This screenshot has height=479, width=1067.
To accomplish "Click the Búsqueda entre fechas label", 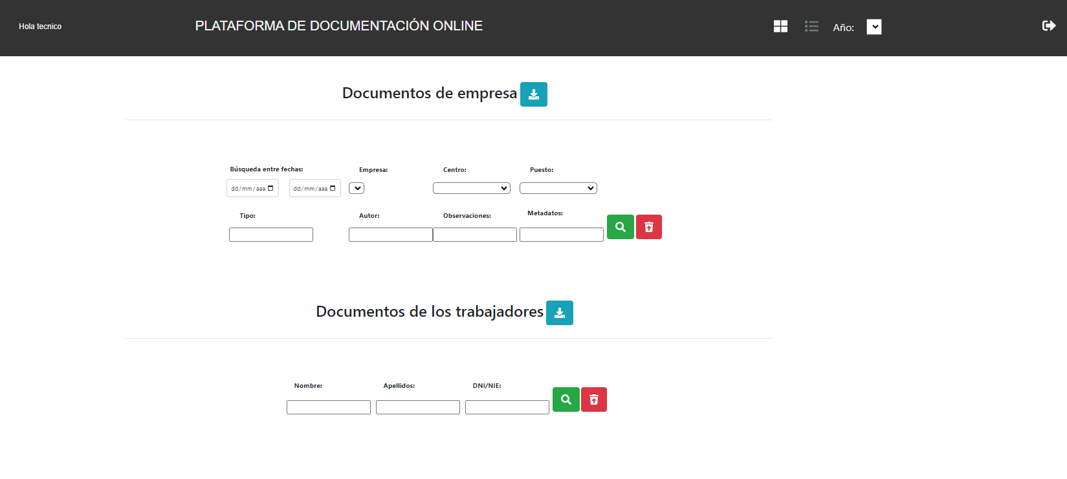I will pos(267,169).
